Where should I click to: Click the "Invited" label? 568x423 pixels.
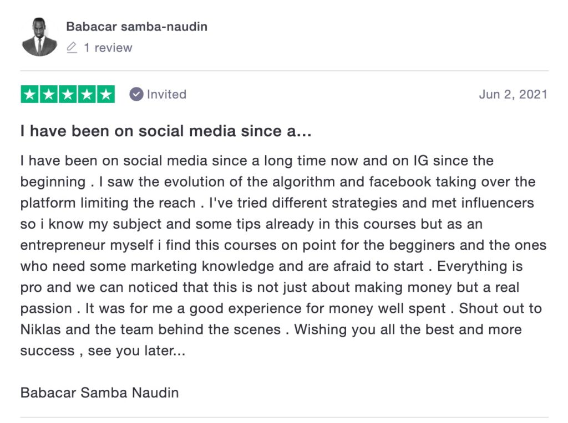(166, 95)
